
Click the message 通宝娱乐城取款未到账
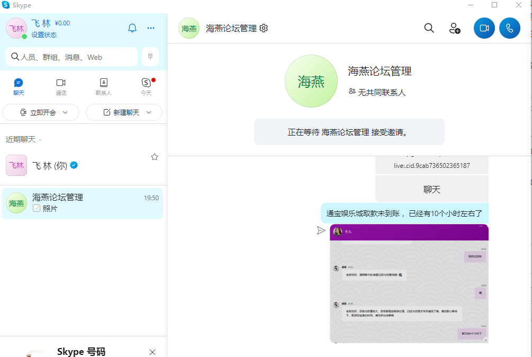(404, 213)
